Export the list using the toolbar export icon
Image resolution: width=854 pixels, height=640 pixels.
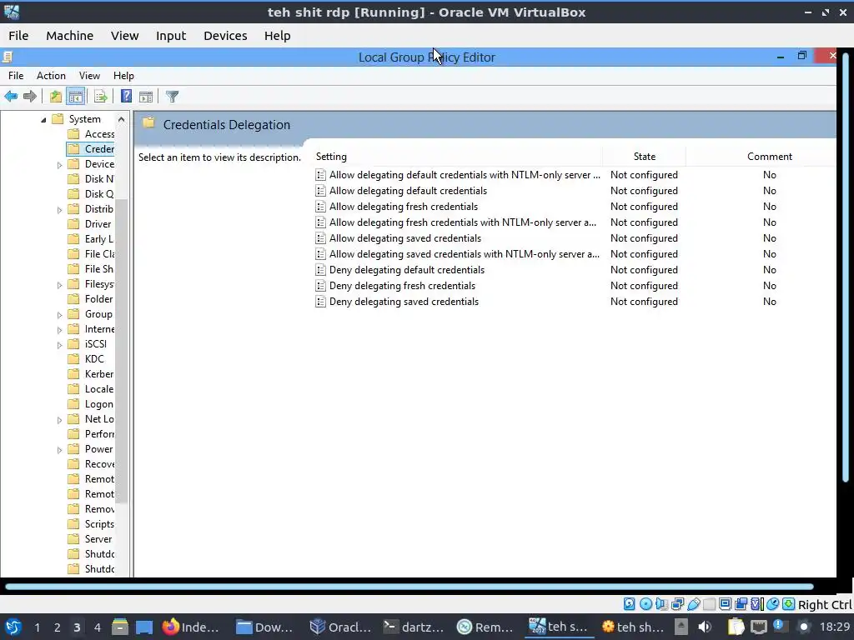coord(100,97)
